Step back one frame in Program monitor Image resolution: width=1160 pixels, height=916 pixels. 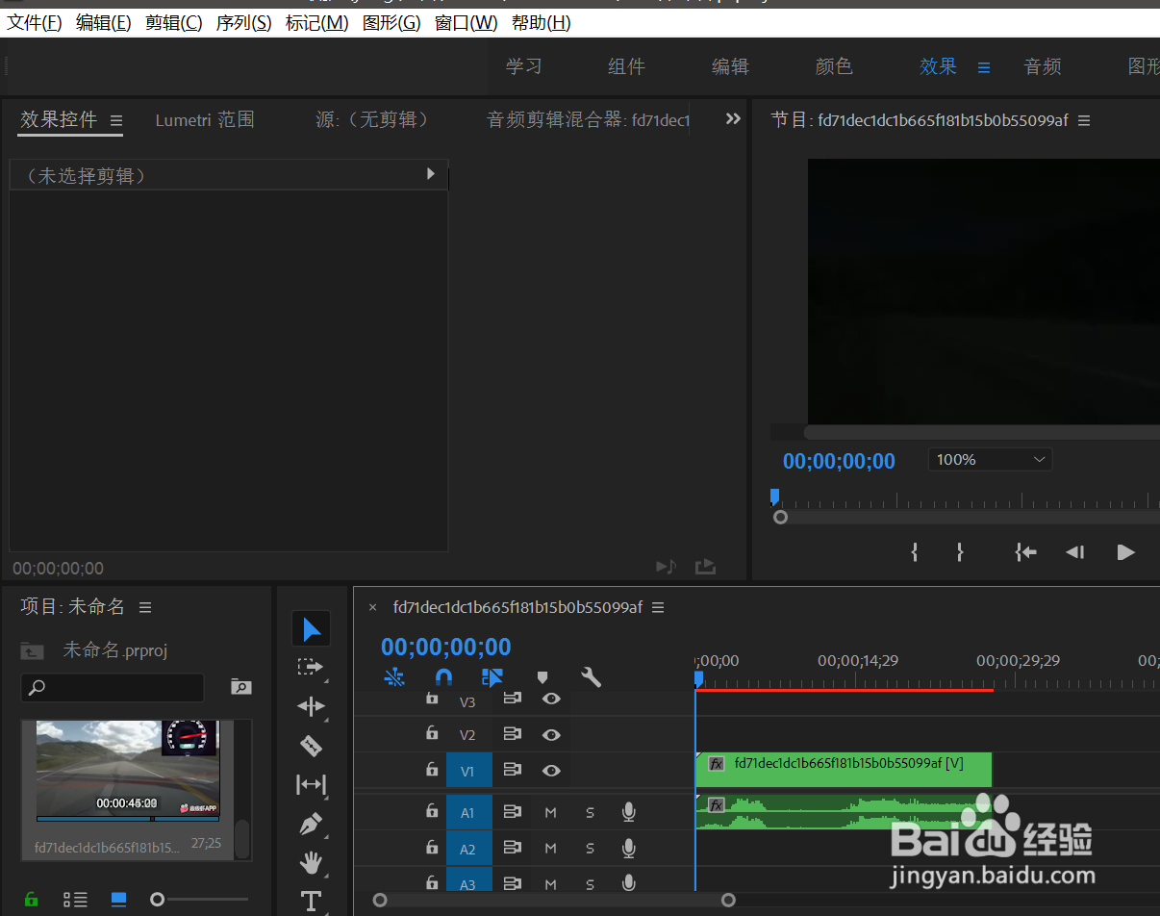(x=1075, y=551)
